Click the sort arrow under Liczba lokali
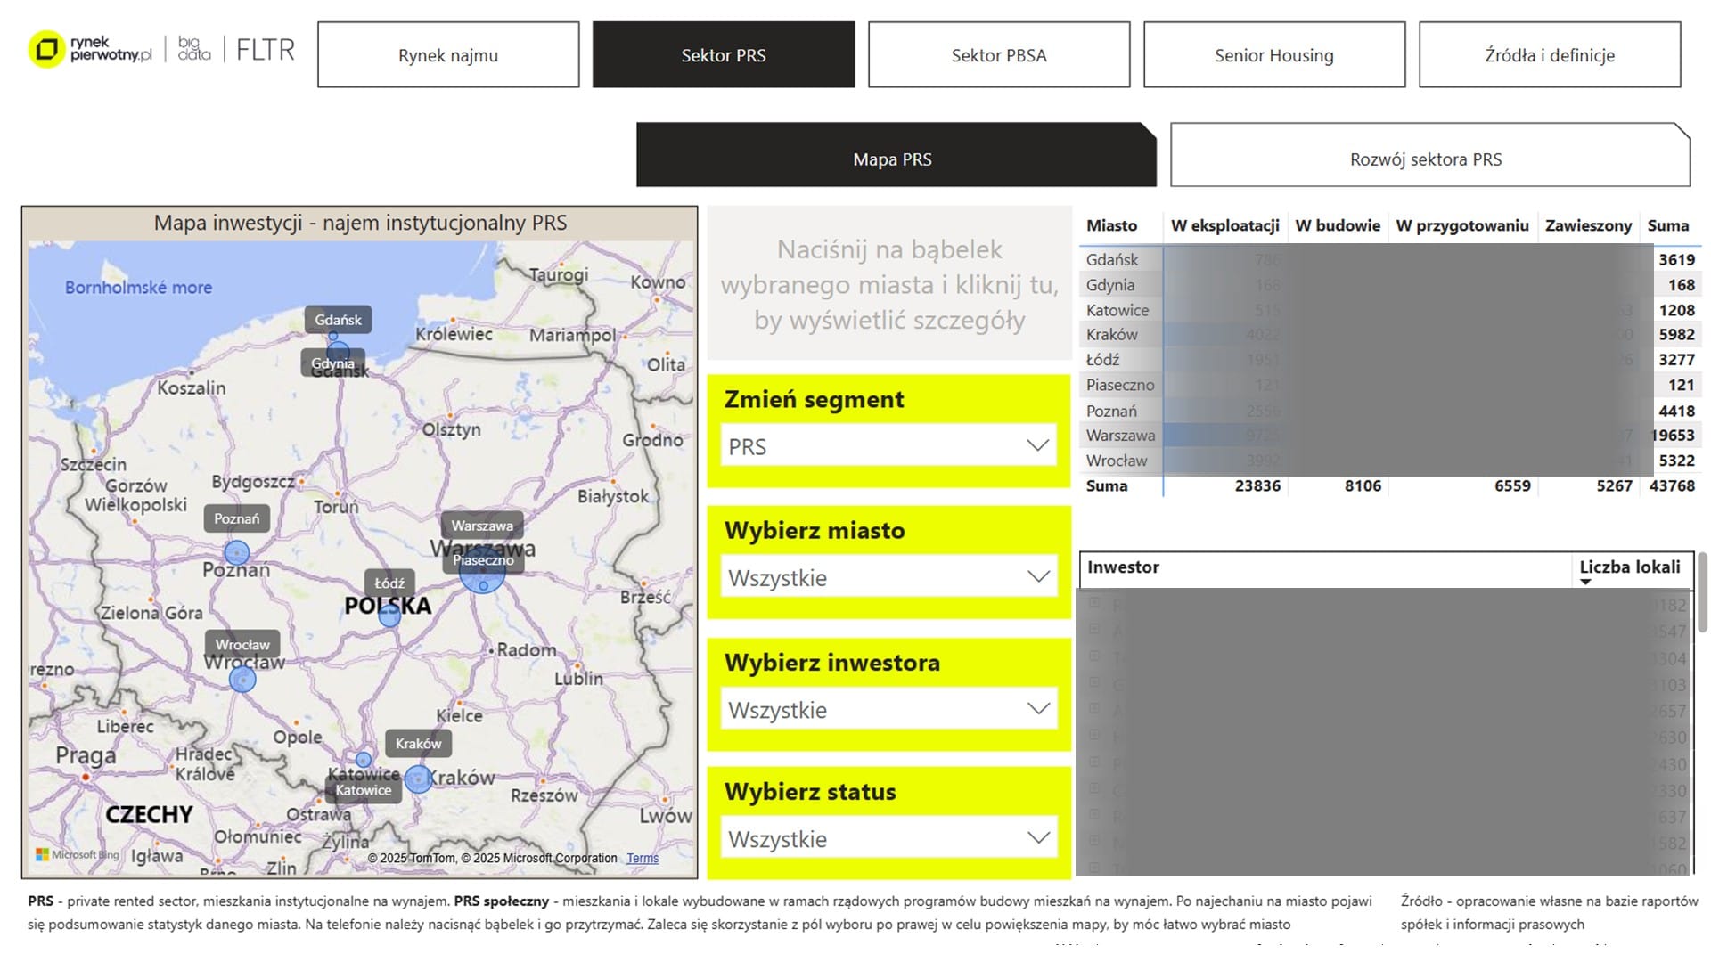 point(1585,583)
